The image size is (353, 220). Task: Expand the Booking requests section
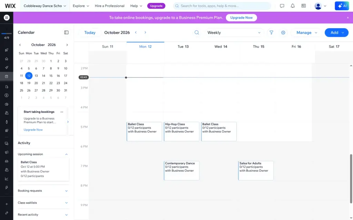pyautogui.click(x=66, y=191)
